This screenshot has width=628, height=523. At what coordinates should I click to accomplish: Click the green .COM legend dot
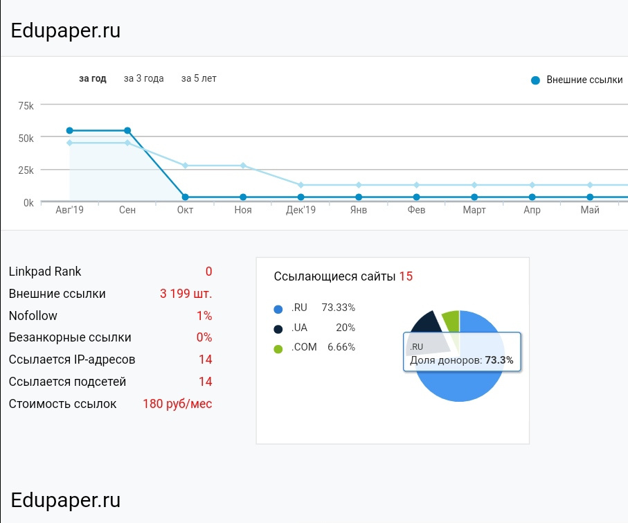278,349
